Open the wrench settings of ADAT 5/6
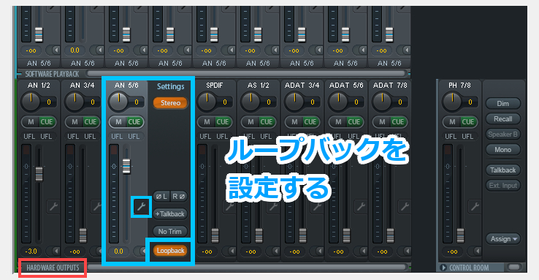Screen dimensions: 539x280 tap(361, 207)
